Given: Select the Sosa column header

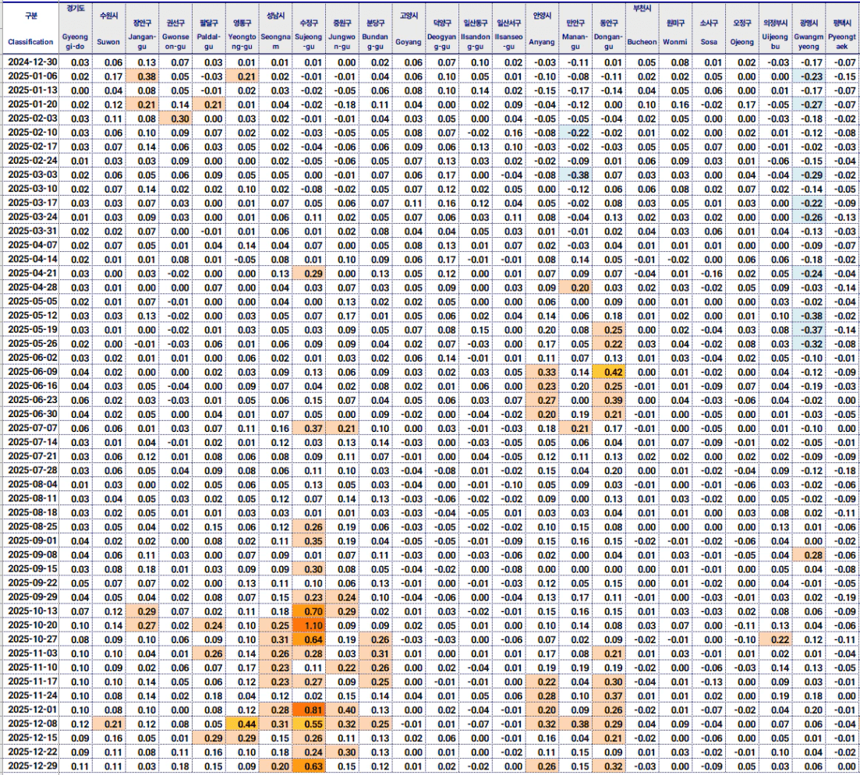Looking at the screenshot, I should tap(709, 27).
